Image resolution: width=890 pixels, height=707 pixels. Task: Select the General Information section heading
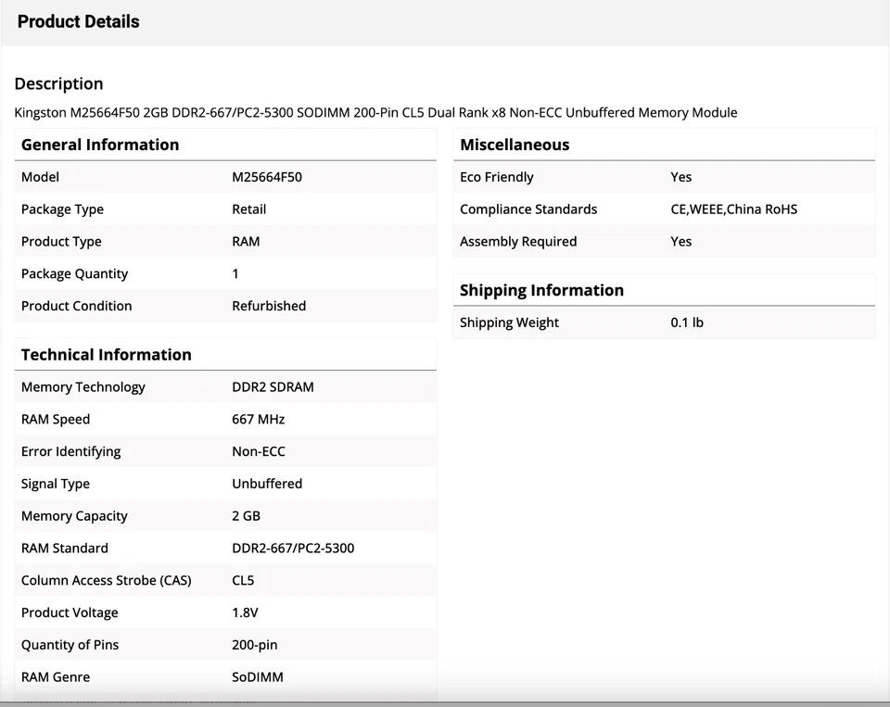coord(100,145)
